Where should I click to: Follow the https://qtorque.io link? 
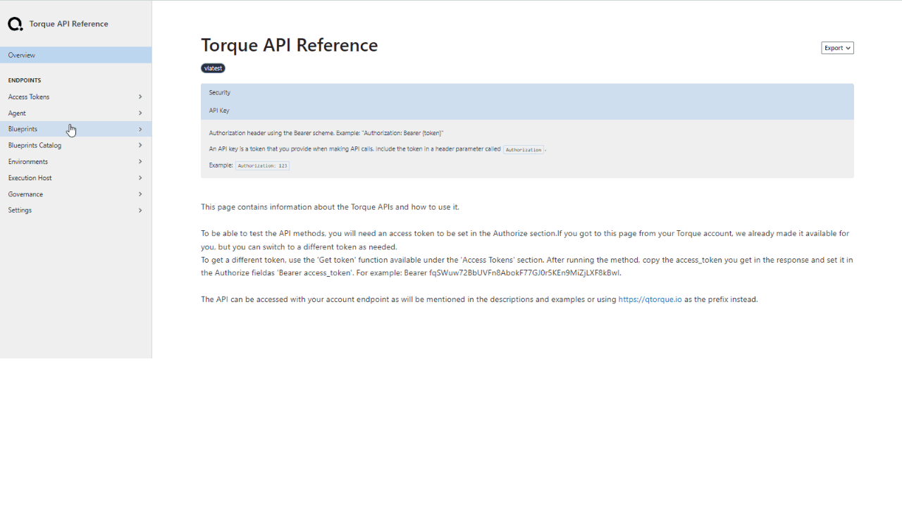coord(650,299)
